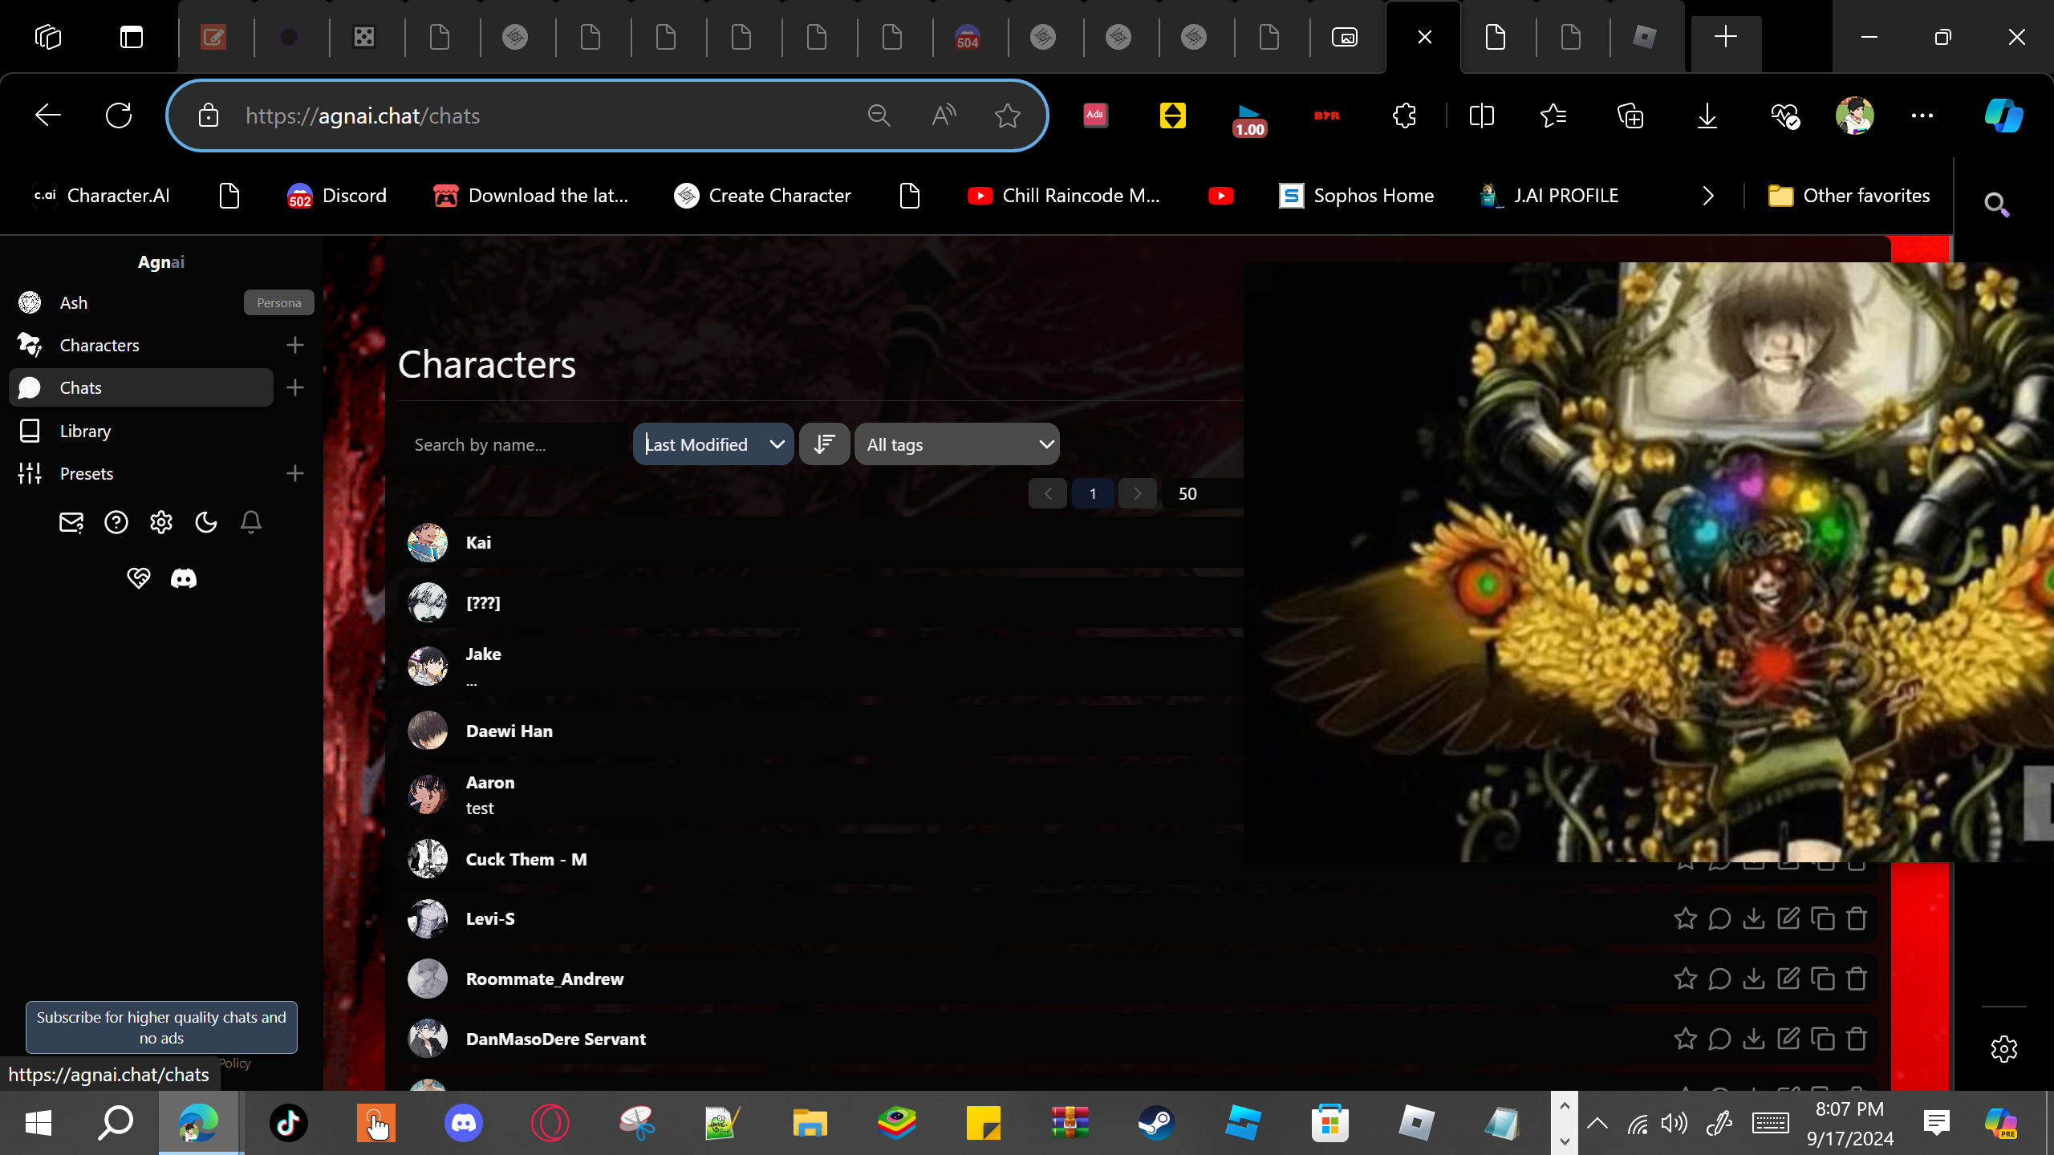Edit DanMasoDere Servant with pencil icon
Screen dimensions: 2054x1155
pyautogui.click(x=1788, y=1039)
